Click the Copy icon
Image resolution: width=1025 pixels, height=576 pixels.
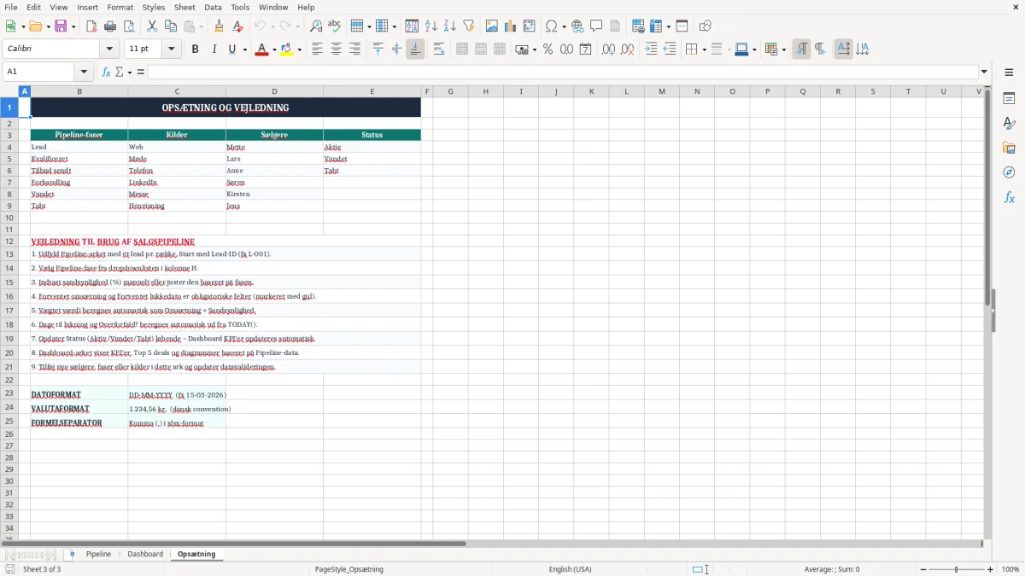171,26
